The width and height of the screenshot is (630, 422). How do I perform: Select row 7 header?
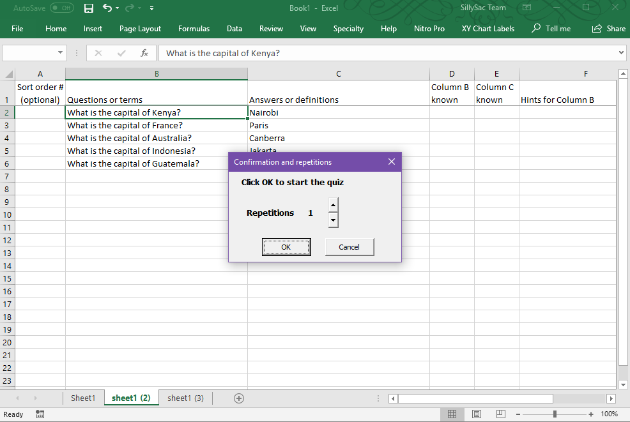coord(7,176)
